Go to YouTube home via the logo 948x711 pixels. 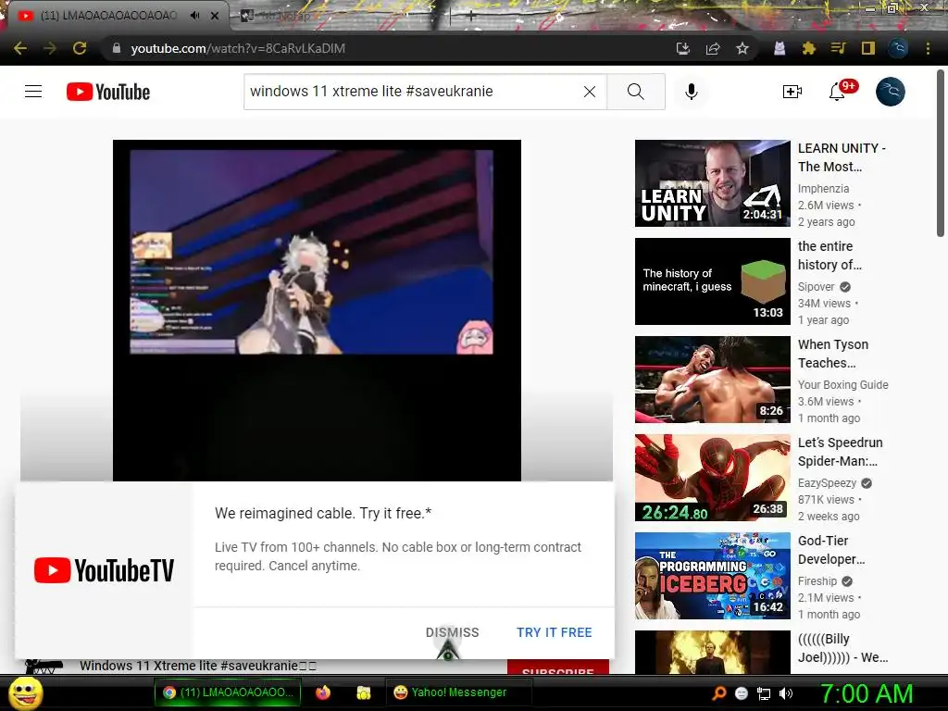tap(108, 92)
